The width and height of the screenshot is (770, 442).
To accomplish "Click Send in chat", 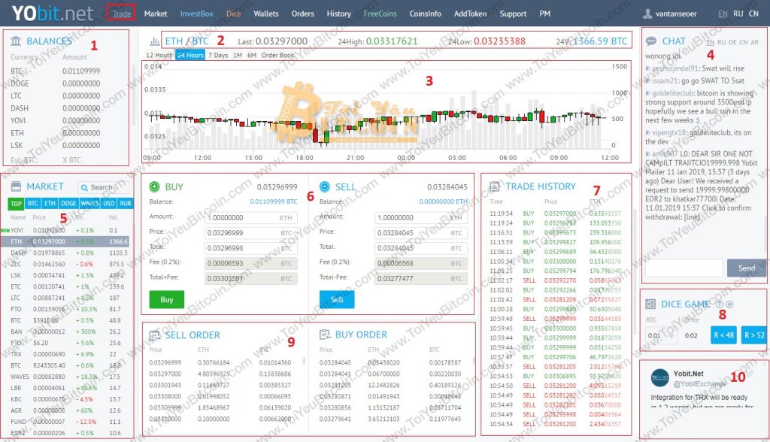I will pyautogui.click(x=747, y=268).
